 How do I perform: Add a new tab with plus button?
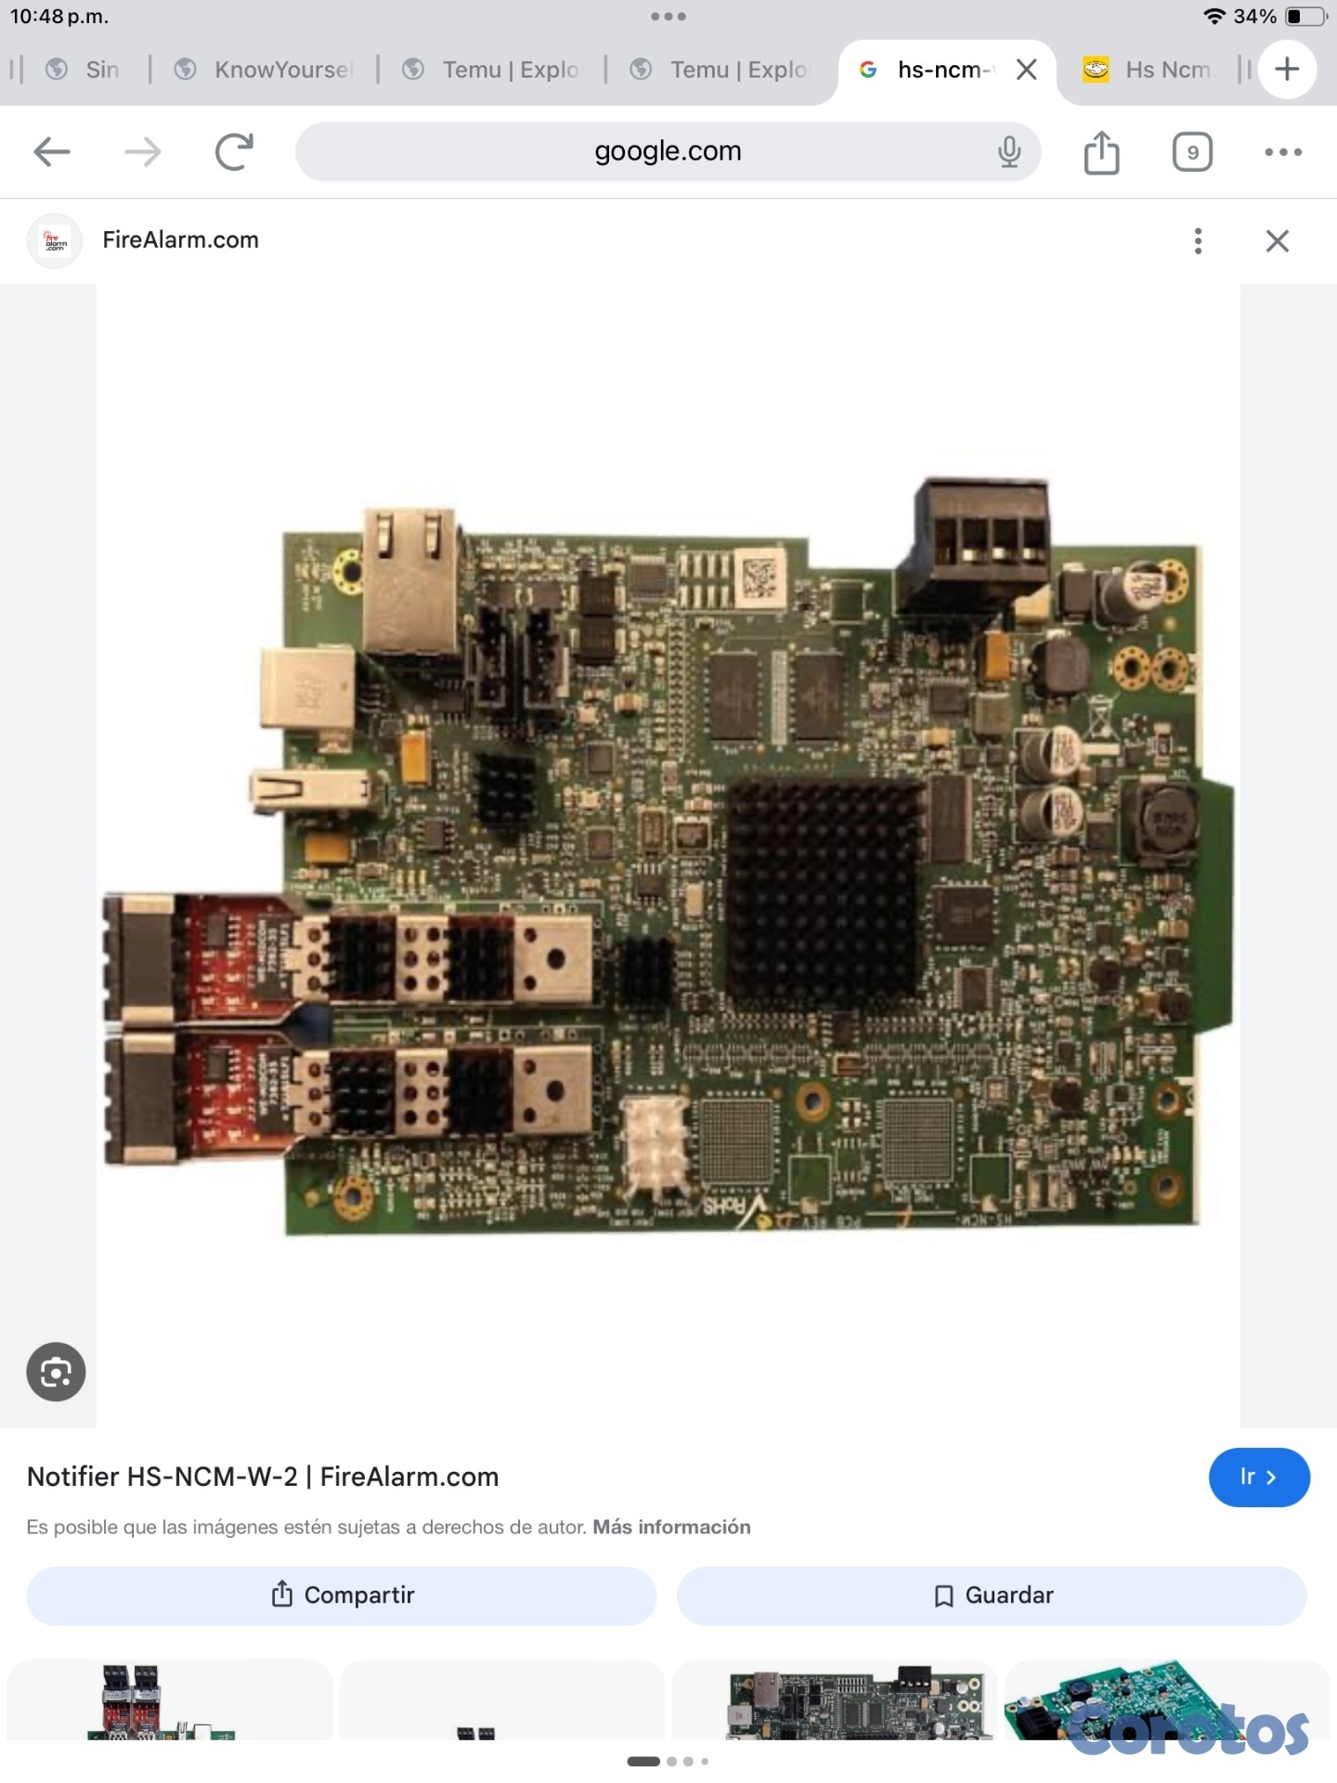click(x=1287, y=69)
